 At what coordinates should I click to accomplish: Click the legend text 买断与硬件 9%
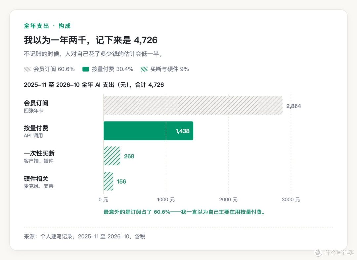click(x=170, y=69)
